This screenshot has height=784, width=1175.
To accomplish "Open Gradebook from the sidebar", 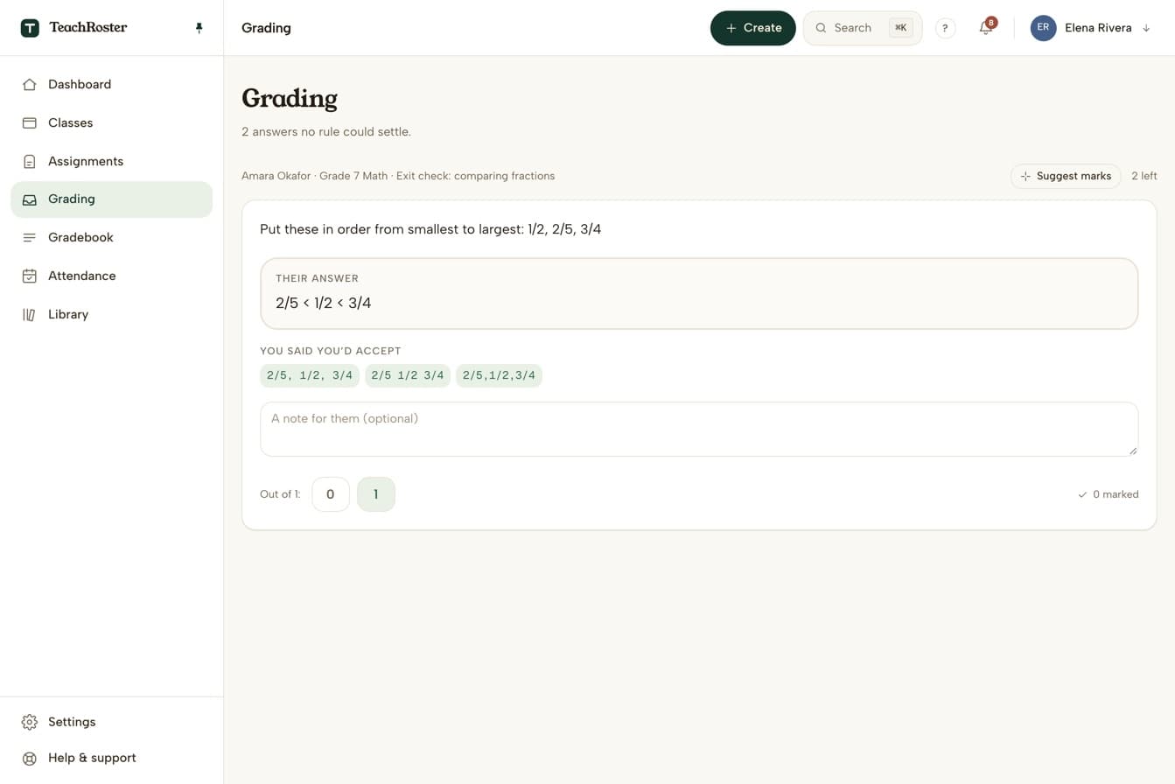I will click(111, 238).
